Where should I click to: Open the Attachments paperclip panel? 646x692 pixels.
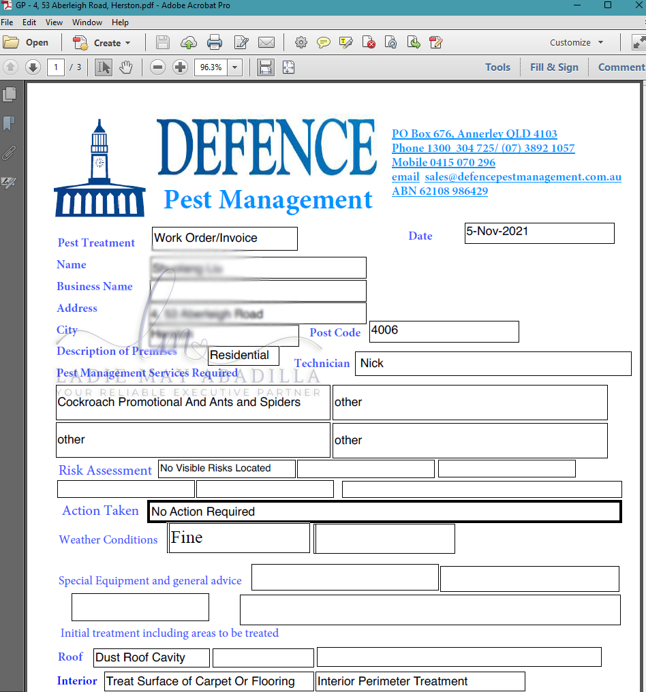pos(9,153)
